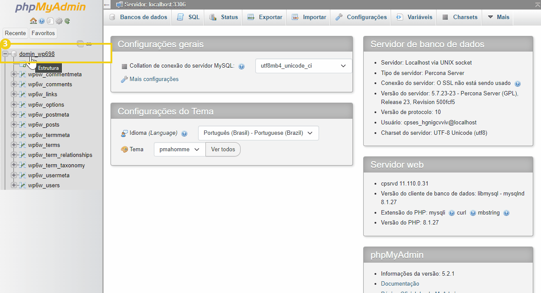Screen dimensions: 541x293
Task: Select the wp6w_termmeta table name
Action: (49, 135)
